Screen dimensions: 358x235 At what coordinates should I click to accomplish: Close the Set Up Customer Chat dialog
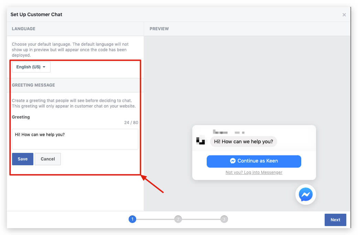(x=344, y=15)
